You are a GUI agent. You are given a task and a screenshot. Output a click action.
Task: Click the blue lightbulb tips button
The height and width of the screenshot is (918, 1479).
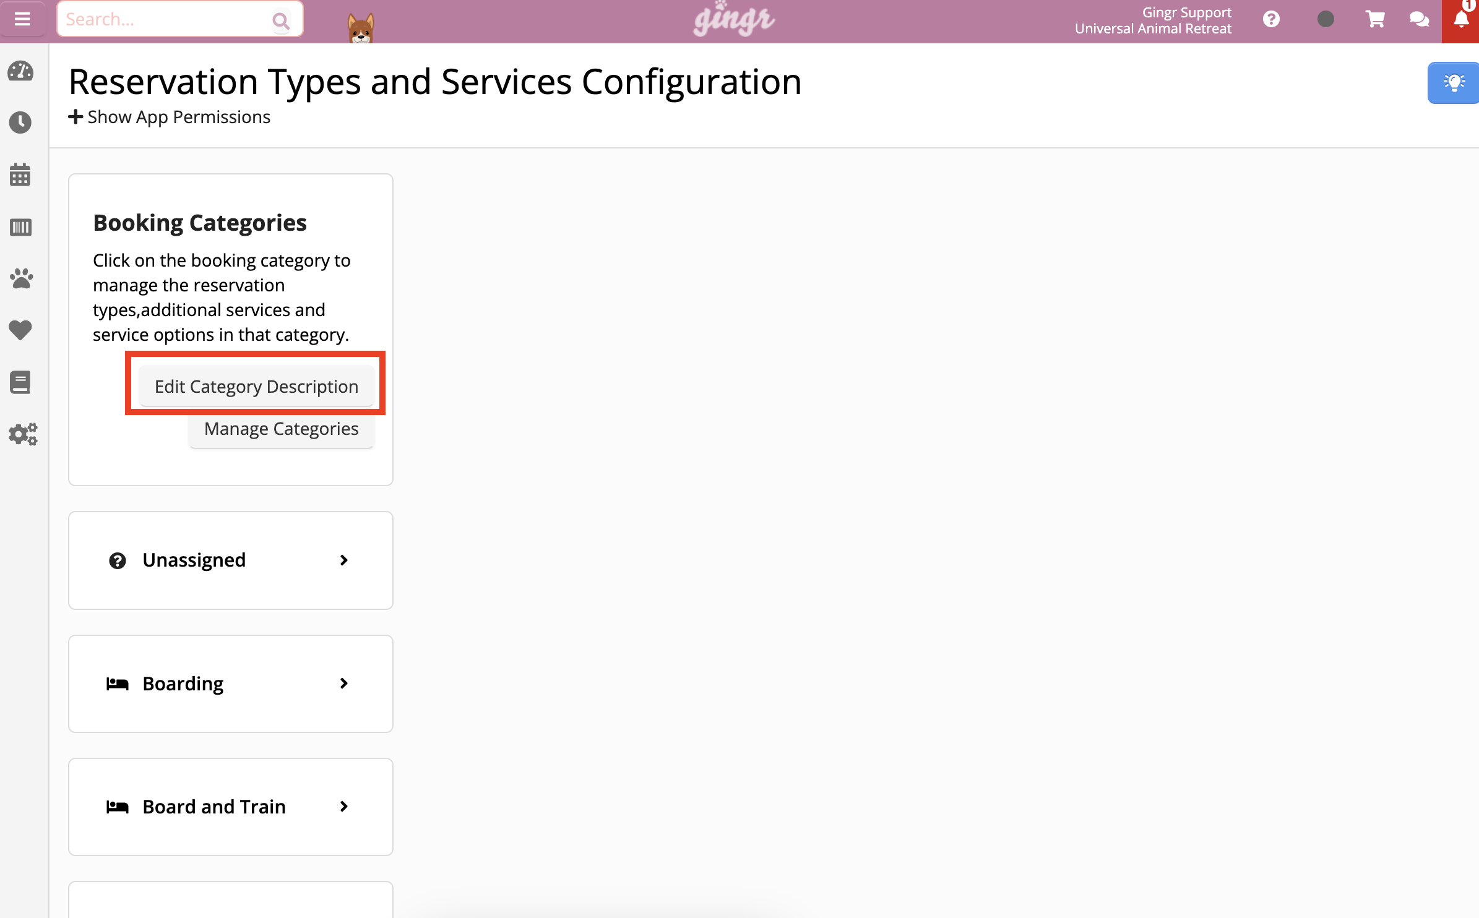1453,82
